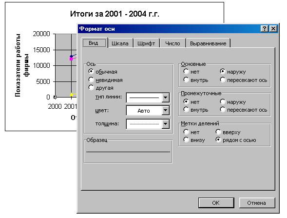Image resolution: width=287 pixels, height=218 pixels.
Task: Select chart title Итоги за 2001 - 2004 г.г.
Action: pyautogui.click(x=115, y=14)
